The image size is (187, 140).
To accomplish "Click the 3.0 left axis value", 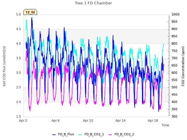I will click(18, 73).
